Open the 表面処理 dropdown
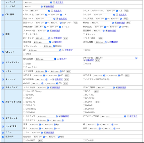The image size is (144, 143). (x=42, y=42)
